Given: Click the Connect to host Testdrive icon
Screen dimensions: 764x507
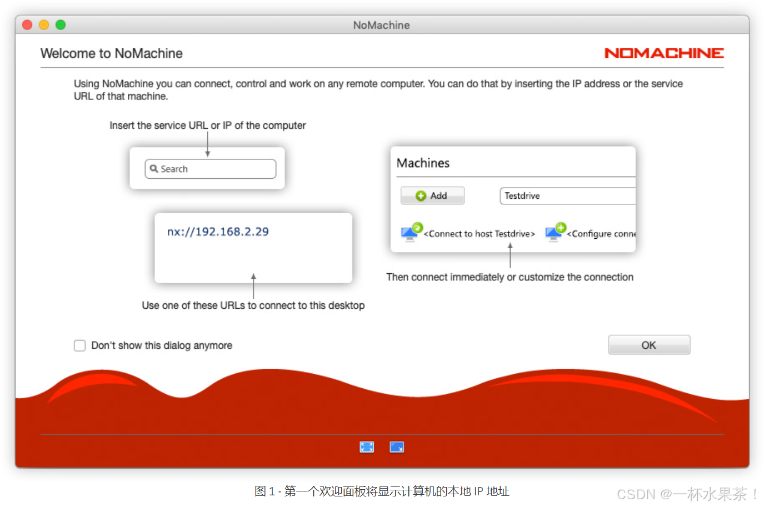Looking at the screenshot, I should coord(412,232).
